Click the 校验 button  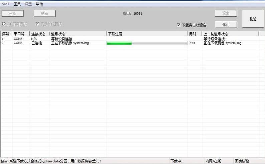[253, 19]
